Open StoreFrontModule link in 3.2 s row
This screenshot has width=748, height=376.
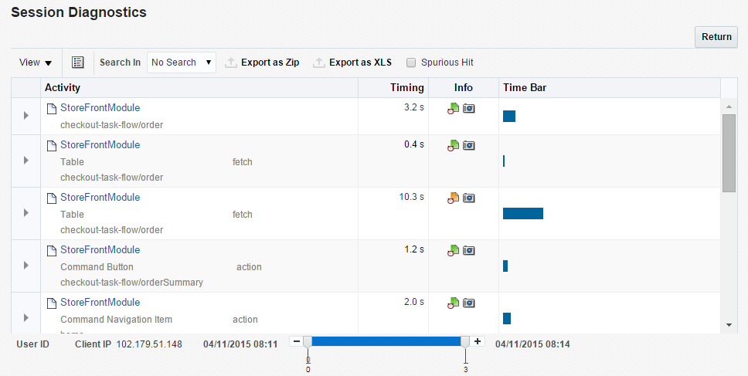[100, 107]
